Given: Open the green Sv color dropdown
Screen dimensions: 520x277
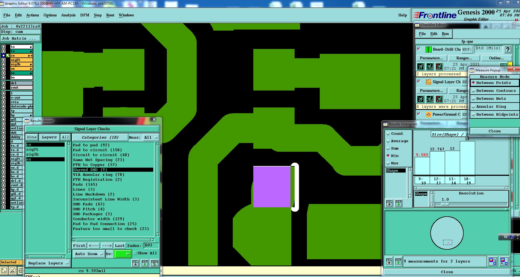Looking at the screenshot, I should [x=123, y=254].
